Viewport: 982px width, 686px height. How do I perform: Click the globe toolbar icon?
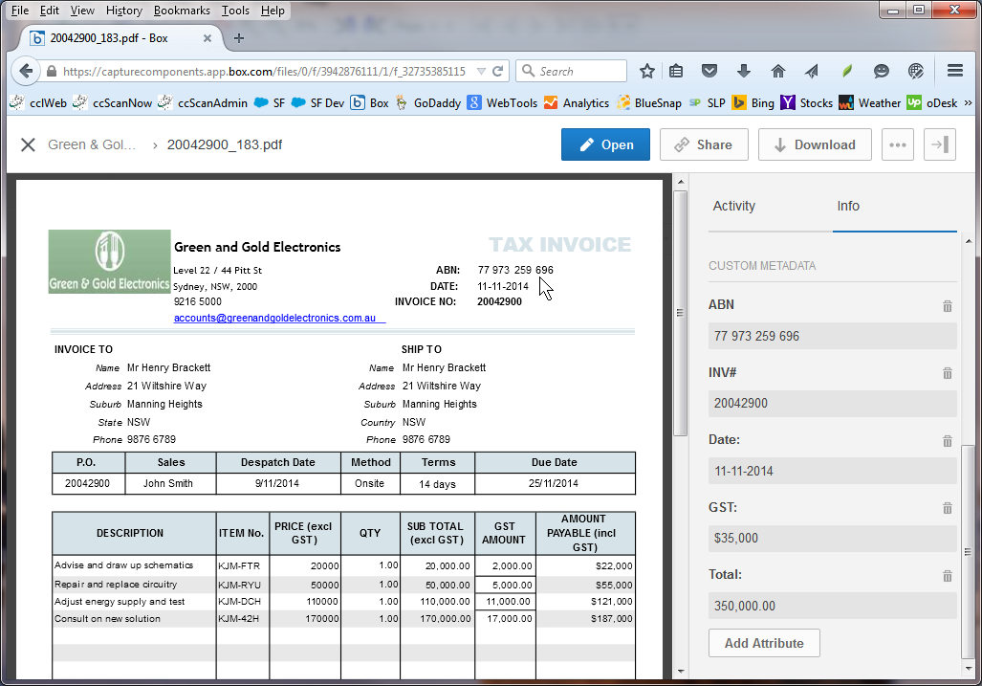[916, 71]
